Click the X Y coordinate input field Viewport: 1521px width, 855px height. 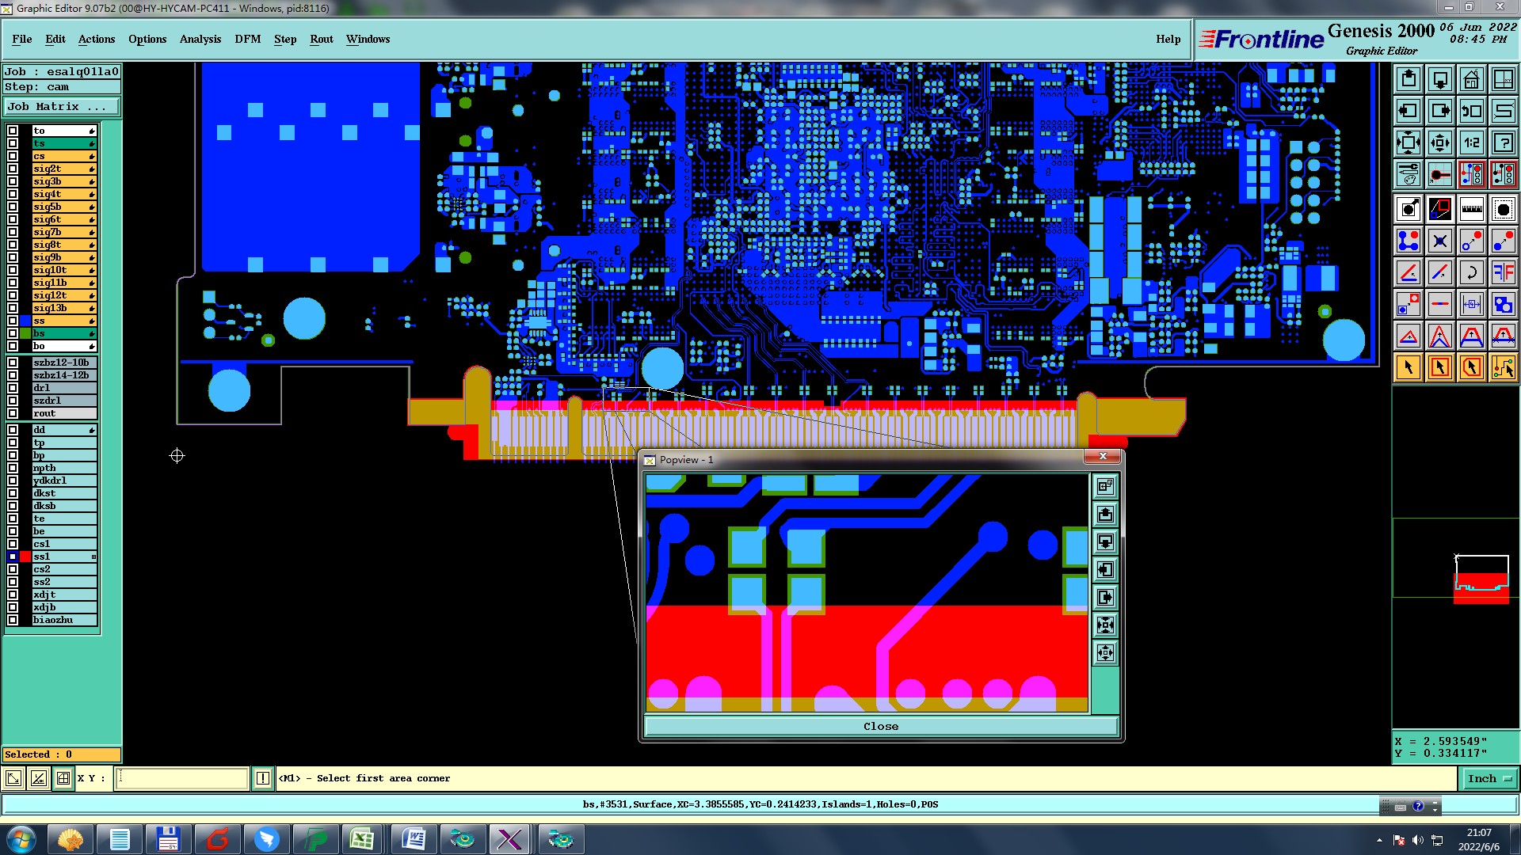[182, 778]
